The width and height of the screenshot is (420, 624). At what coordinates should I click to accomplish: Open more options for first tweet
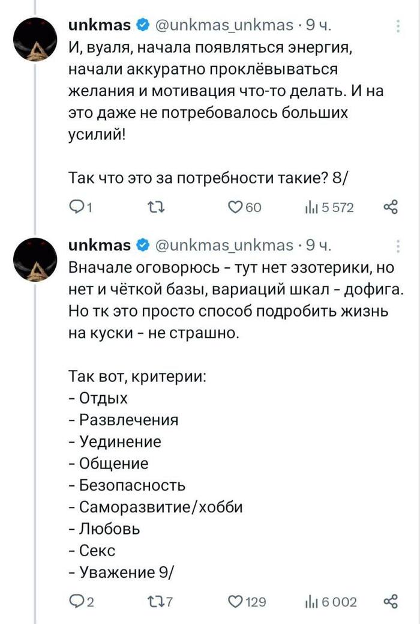click(x=400, y=26)
